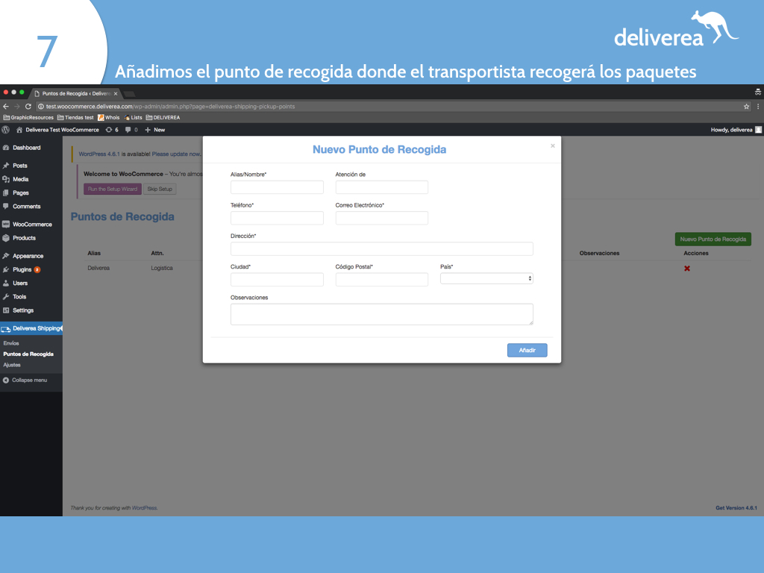The height and width of the screenshot is (573, 764).
Task: Open Puntos de Recogida submenu item
Action: click(x=28, y=354)
